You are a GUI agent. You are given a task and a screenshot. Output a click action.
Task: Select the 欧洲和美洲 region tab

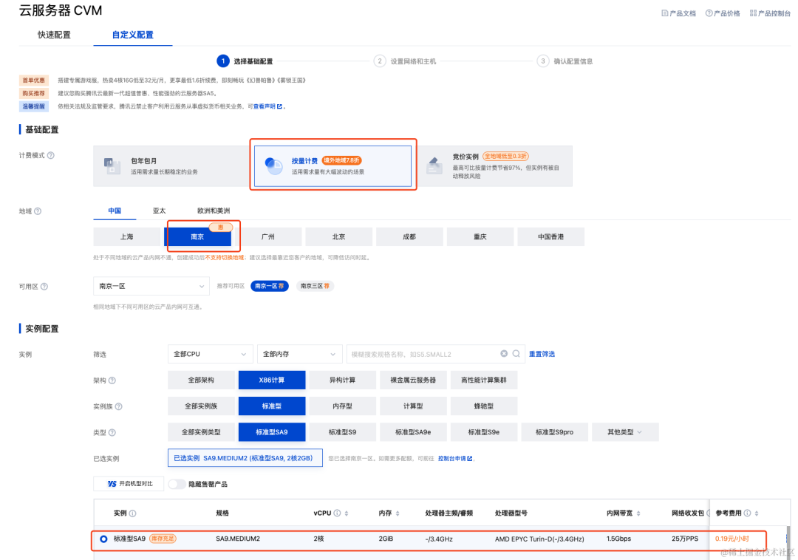click(x=214, y=211)
